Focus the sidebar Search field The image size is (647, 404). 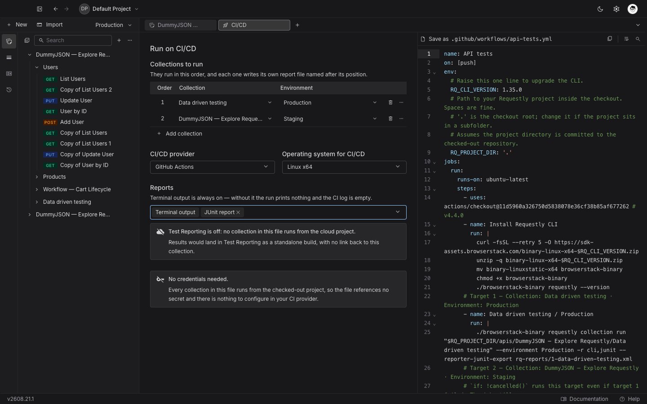(x=73, y=40)
